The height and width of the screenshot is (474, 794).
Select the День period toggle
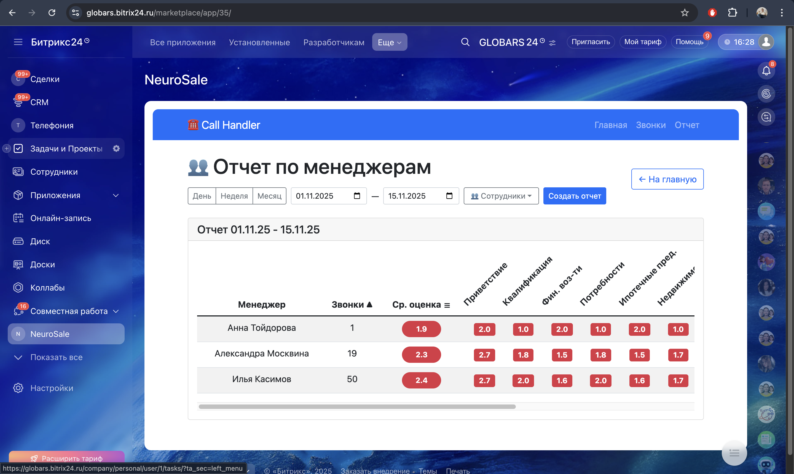(202, 196)
